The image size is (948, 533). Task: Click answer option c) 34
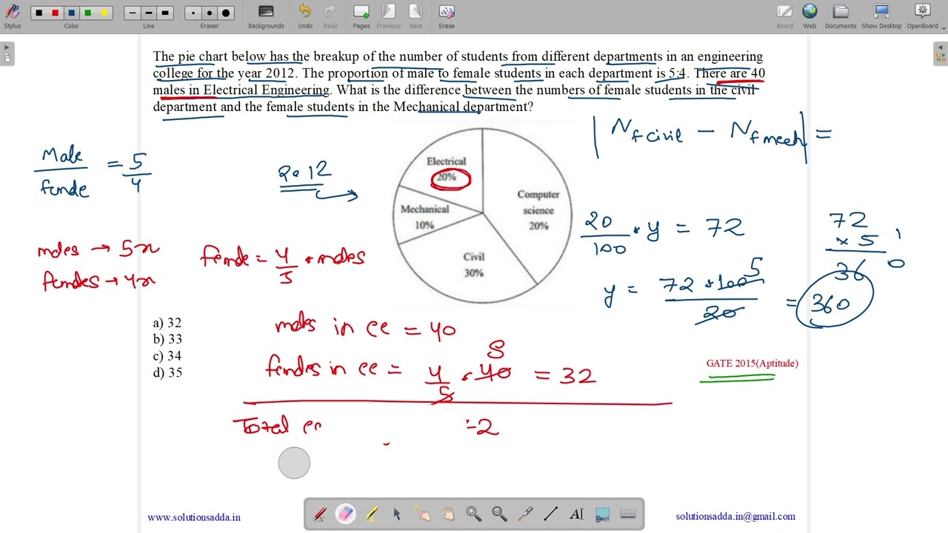167,356
